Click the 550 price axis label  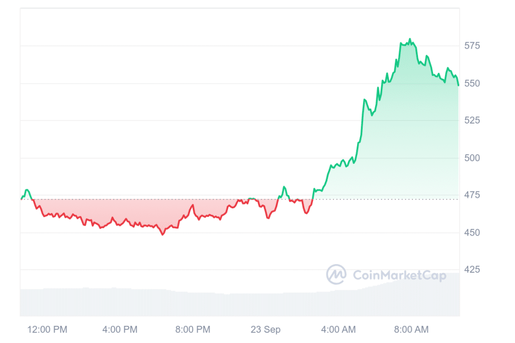[x=472, y=83]
